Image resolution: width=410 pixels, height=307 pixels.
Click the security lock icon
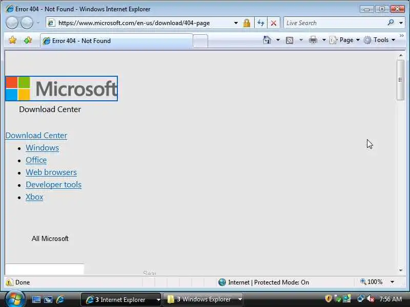tap(247, 23)
